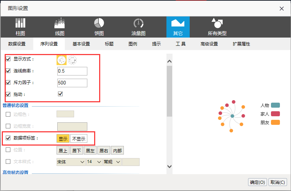Image resolution: width=291 pixels, height=191 pixels.
Task: Open the font size 14 dropdown
Action: coord(94,162)
